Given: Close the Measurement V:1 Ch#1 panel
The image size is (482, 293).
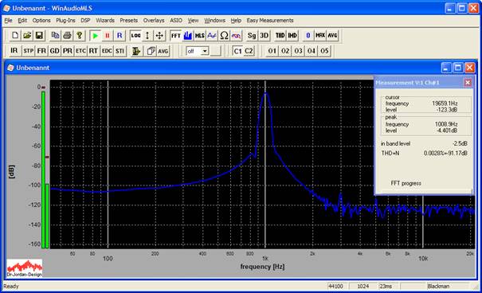Looking at the screenshot, I should pos(468,83).
